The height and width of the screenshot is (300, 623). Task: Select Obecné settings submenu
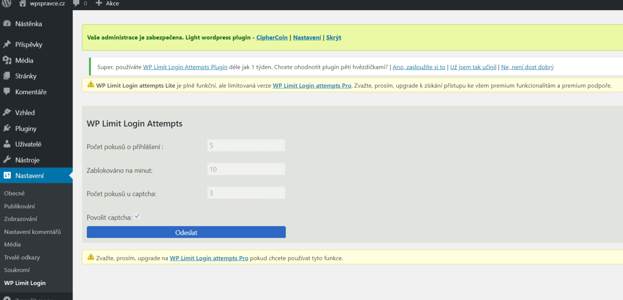pos(14,193)
